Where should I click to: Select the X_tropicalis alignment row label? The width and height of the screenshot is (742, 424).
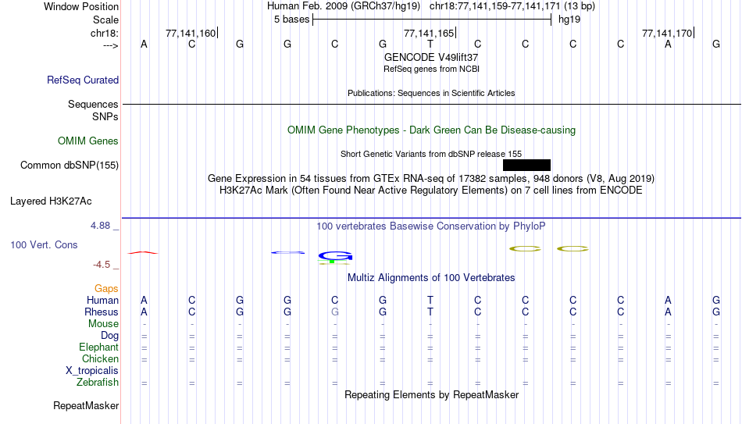point(92,371)
